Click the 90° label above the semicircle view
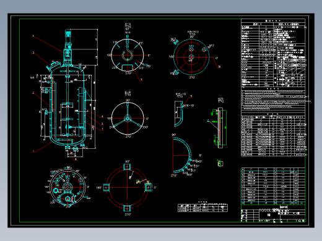The image size is (322, 241). [174, 135]
